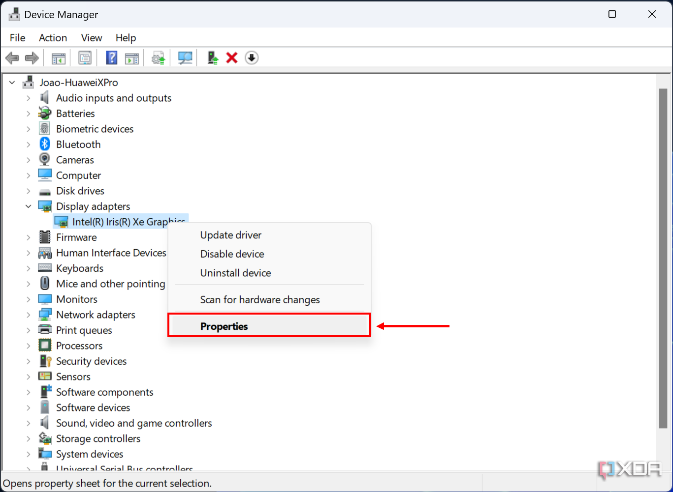
Task: Select the Computer tree item
Action: pos(78,175)
